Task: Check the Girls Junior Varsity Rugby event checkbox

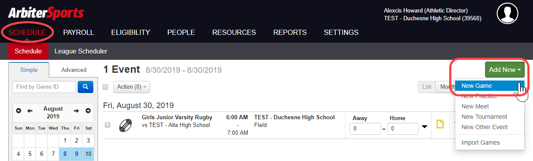Action: tap(108, 125)
